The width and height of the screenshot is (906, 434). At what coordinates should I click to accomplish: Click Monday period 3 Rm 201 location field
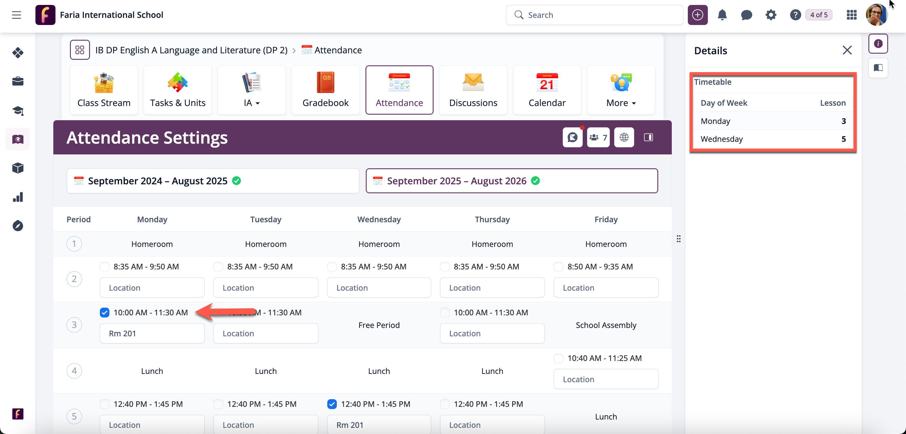pyautogui.click(x=152, y=334)
